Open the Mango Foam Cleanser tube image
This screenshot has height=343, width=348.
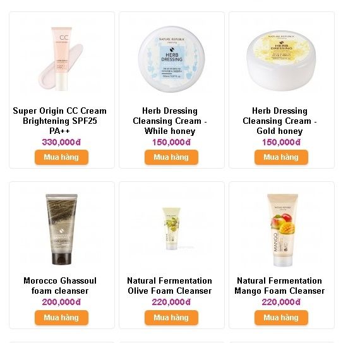point(282,230)
